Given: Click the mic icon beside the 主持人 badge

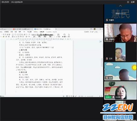Looking at the screenshot, I should coord(113,97).
